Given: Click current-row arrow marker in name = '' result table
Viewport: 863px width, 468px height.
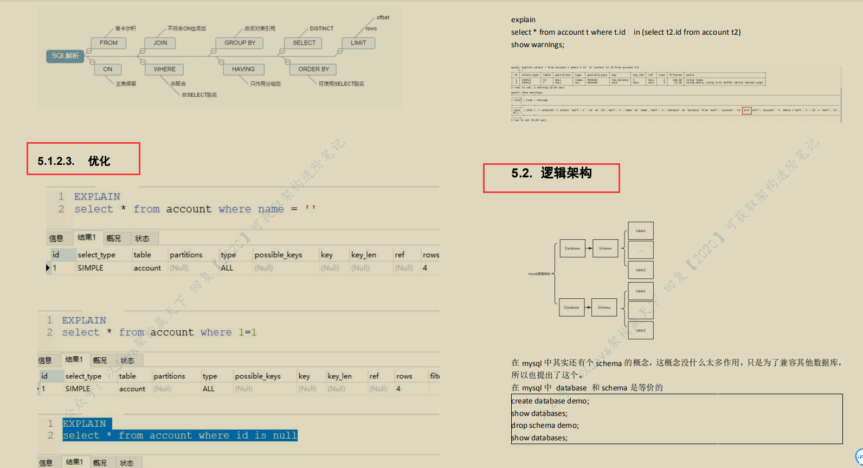Looking at the screenshot, I should 48,268.
